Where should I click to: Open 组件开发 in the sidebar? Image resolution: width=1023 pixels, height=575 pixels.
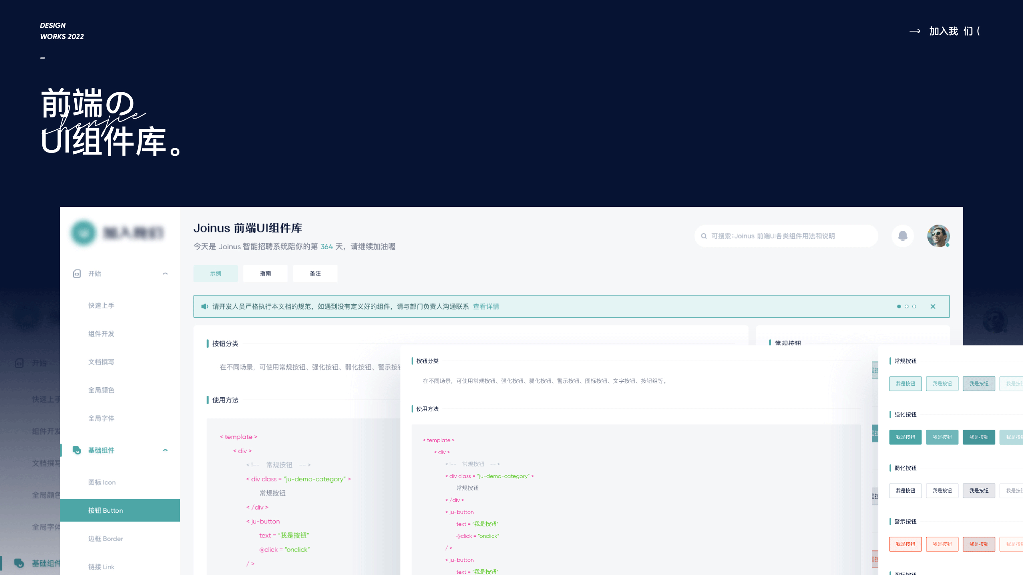point(101,334)
